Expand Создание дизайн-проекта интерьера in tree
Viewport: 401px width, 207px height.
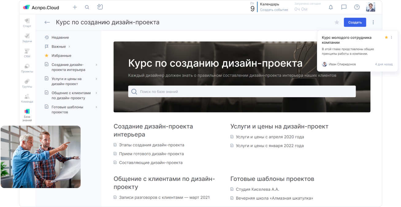point(96,65)
